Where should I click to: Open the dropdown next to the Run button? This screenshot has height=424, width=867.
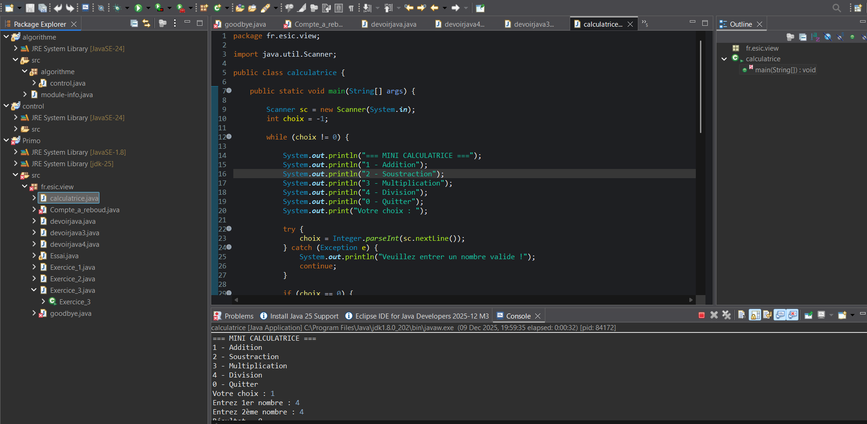pos(148,8)
